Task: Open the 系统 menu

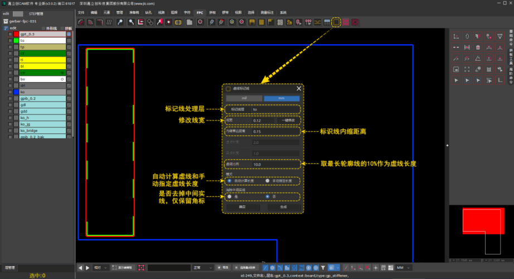Action: coord(283,12)
